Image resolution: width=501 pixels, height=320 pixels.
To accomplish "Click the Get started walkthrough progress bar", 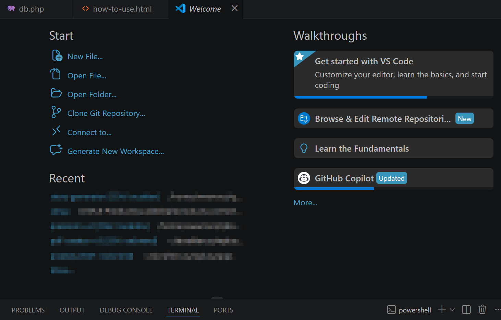I will [x=394, y=97].
